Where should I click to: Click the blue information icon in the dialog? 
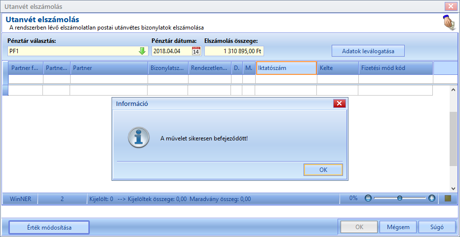[x=139, y=138]
